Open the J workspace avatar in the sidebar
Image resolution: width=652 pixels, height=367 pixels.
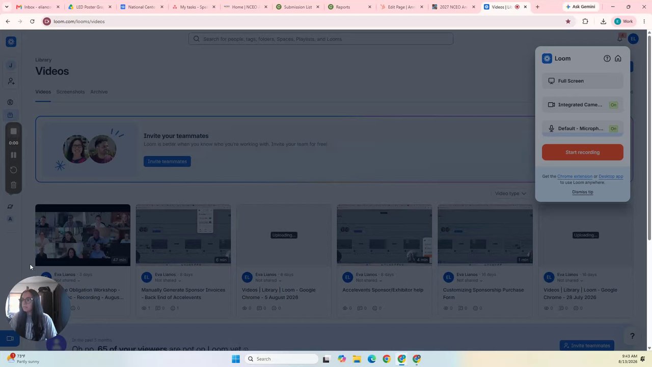pos(10,65)
